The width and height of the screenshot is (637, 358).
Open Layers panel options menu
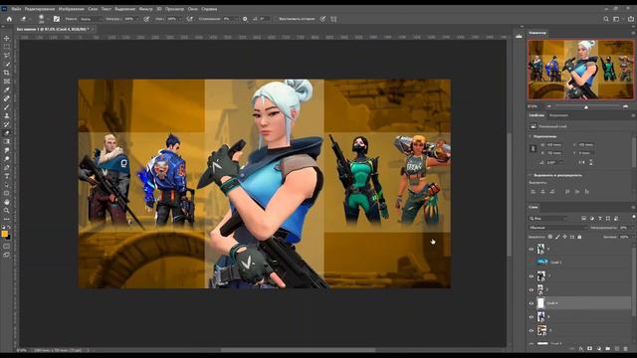pos(633,207)
